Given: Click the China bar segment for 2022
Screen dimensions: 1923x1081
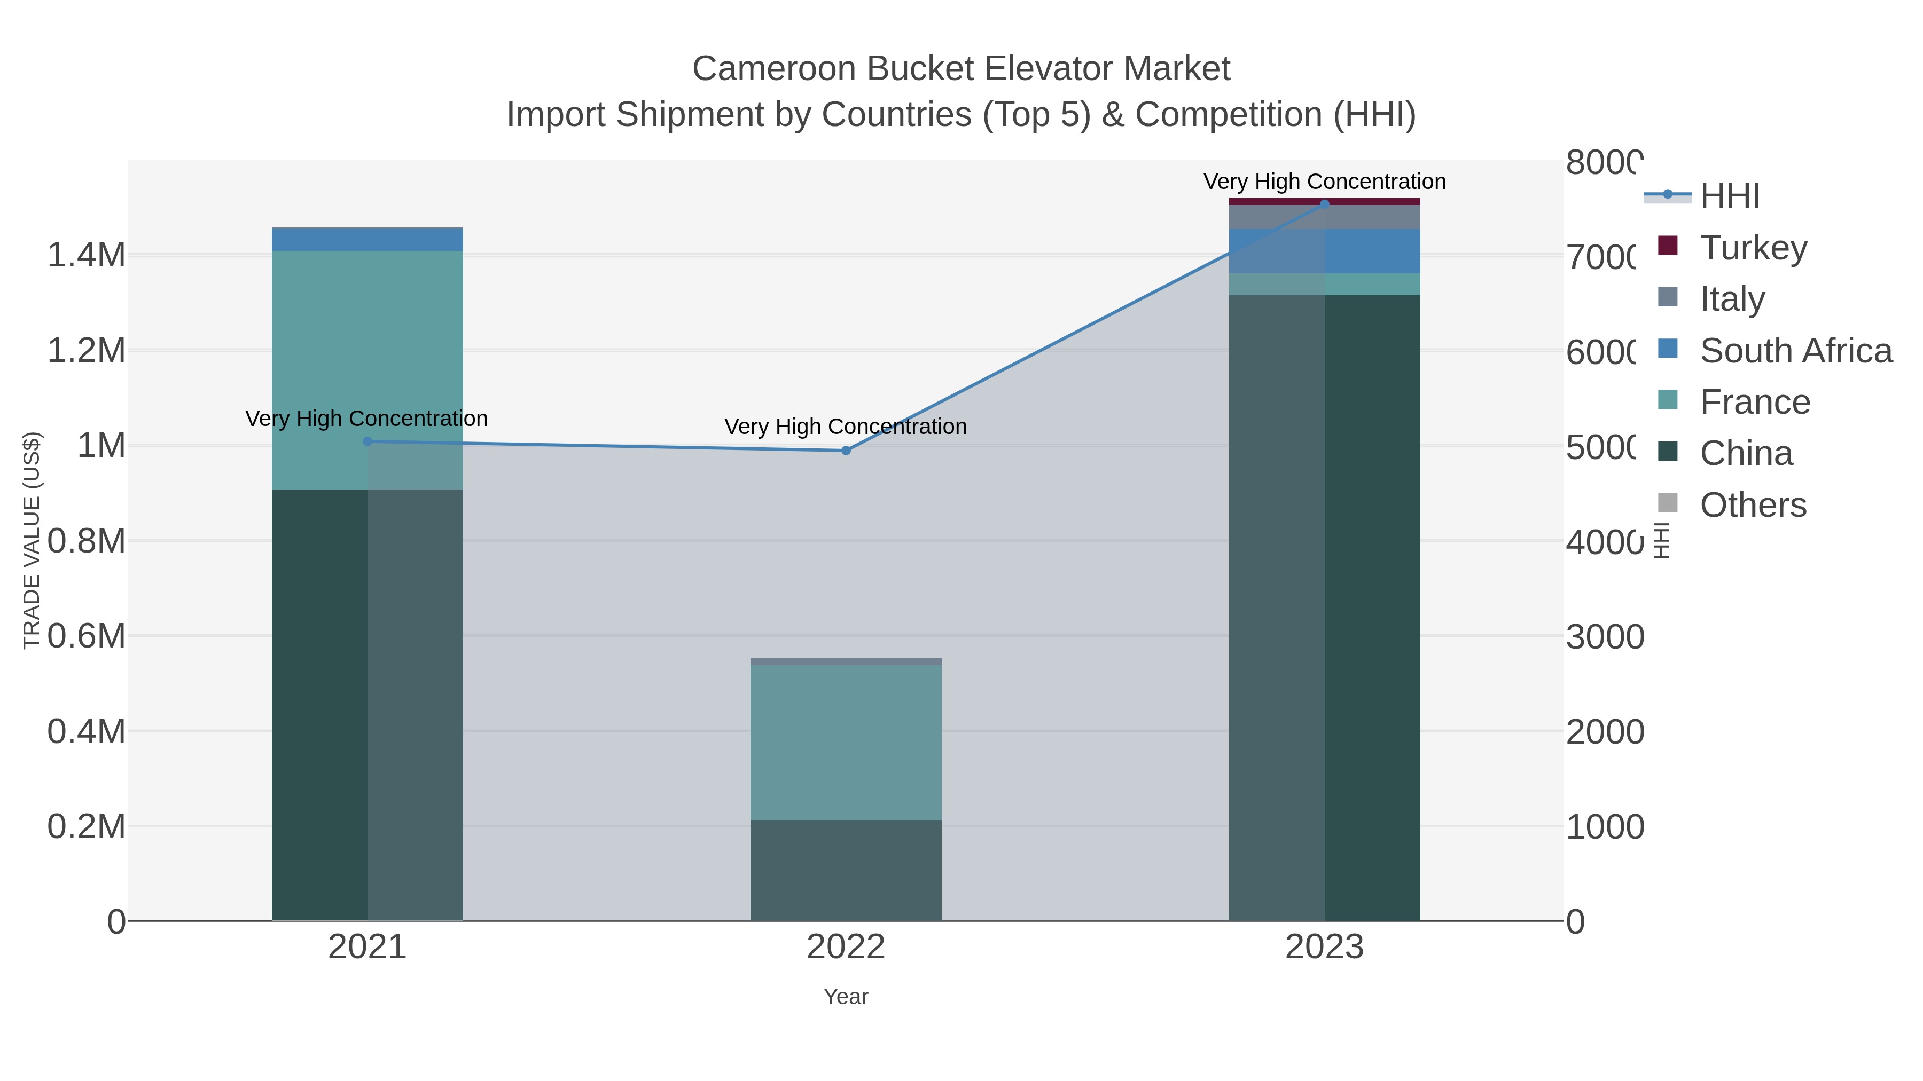Looking at the screenshot, I should tap(846, 871).
